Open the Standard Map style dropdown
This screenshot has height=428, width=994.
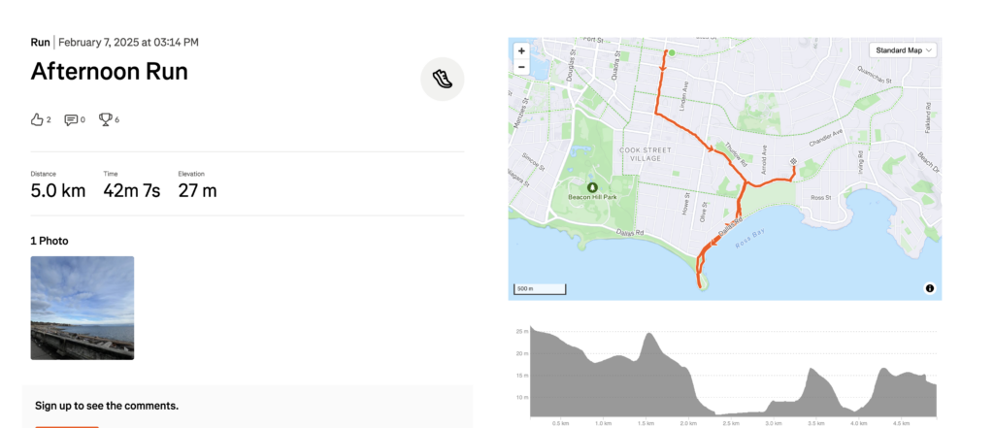pyautogui.click(x=904, y=49)
